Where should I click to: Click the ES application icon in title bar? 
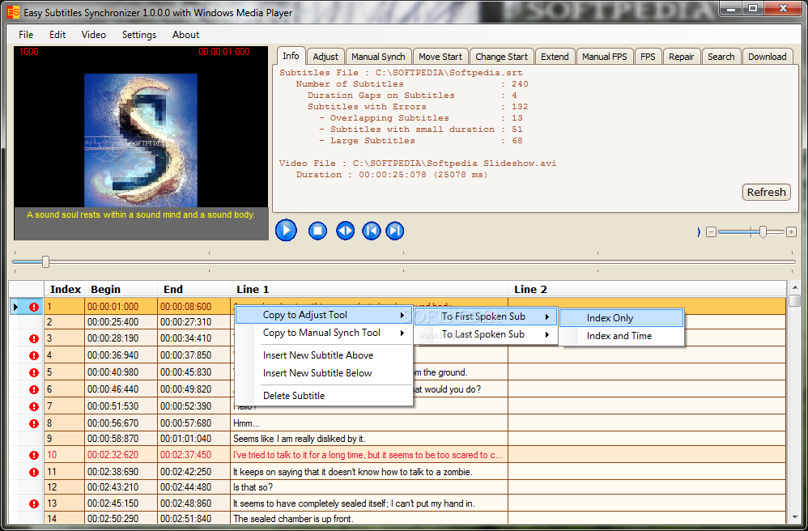point(13,12)
